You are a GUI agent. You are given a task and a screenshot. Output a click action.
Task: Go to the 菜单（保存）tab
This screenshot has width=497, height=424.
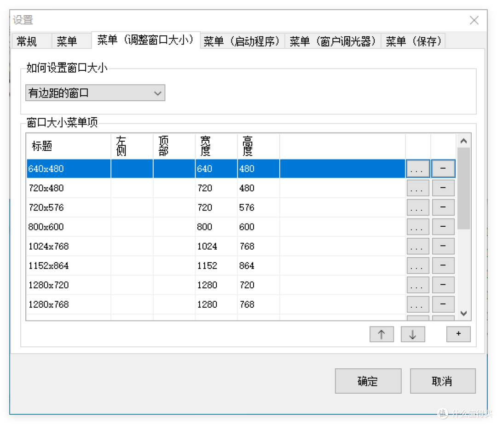click(x=413, y=41)
